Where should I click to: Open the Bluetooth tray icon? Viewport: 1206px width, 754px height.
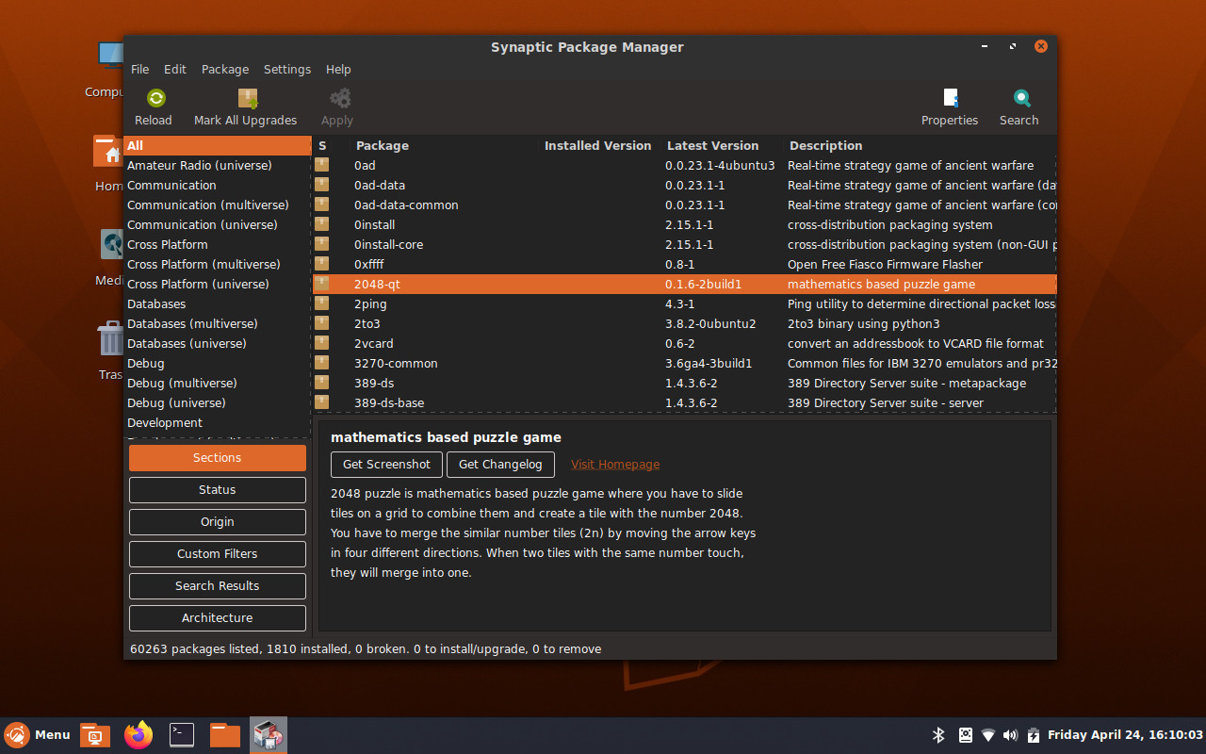pyautogui.click(x=938, y=735)
